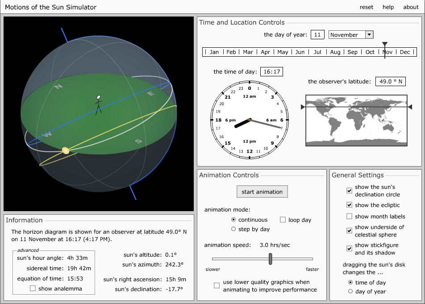Click Oct on the year timeline
Viewport: 425px width, 304px height.
(370, 52)
